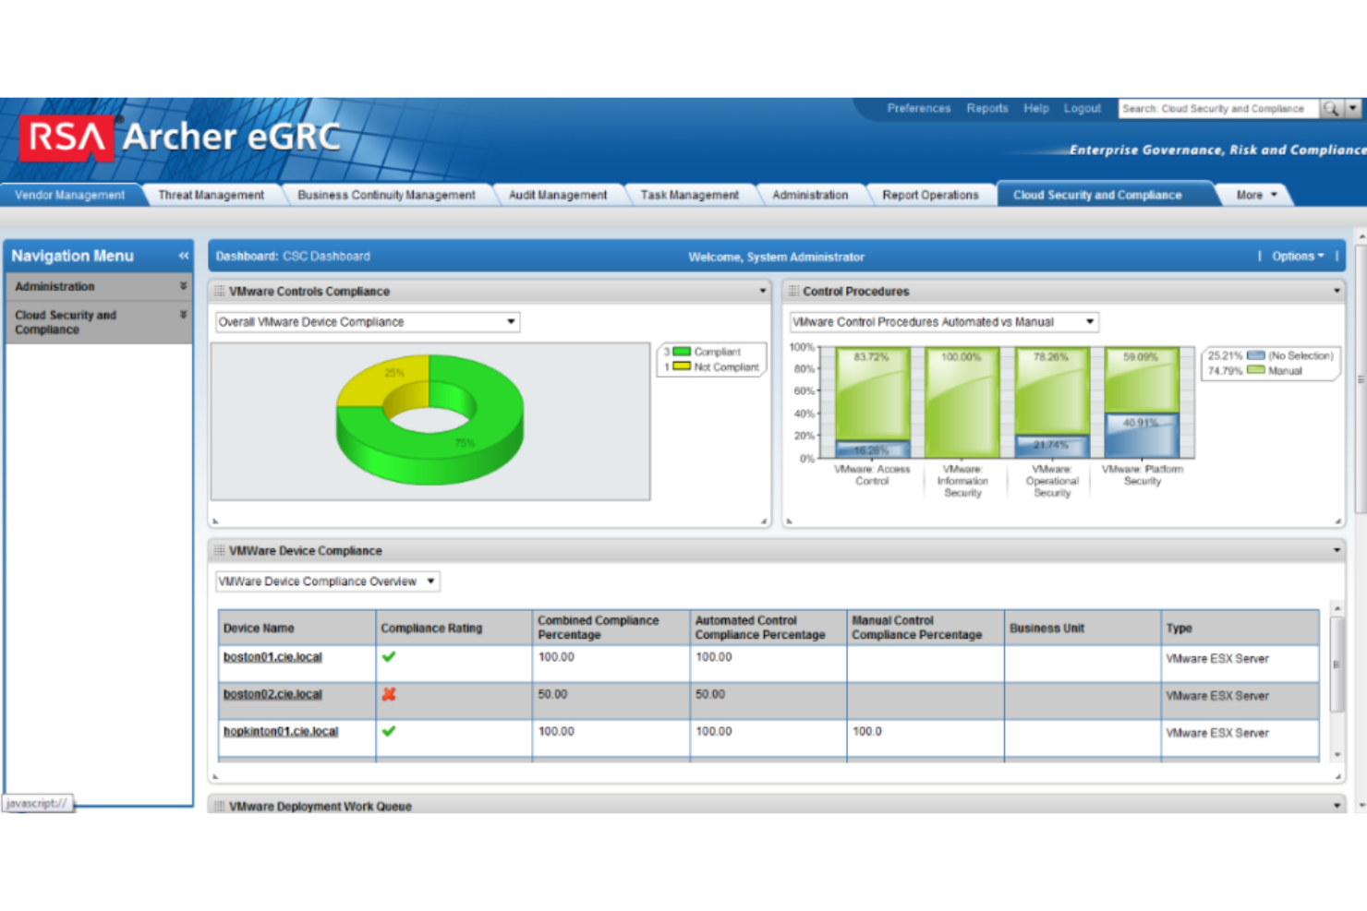Open VMware Deployment Work Queue panel arrow
Image resolution: width=1367 pixels, height=911 pixels.
pyautogui.click(x=1337, y=806)
